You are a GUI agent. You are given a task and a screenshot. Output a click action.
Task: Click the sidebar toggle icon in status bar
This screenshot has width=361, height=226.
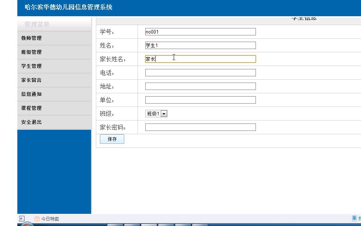click(x=22, y=219)
